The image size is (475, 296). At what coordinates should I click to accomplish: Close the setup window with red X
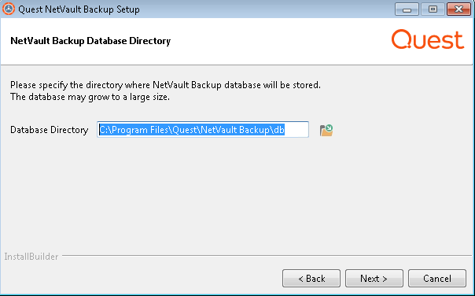[x=458, y=9]
